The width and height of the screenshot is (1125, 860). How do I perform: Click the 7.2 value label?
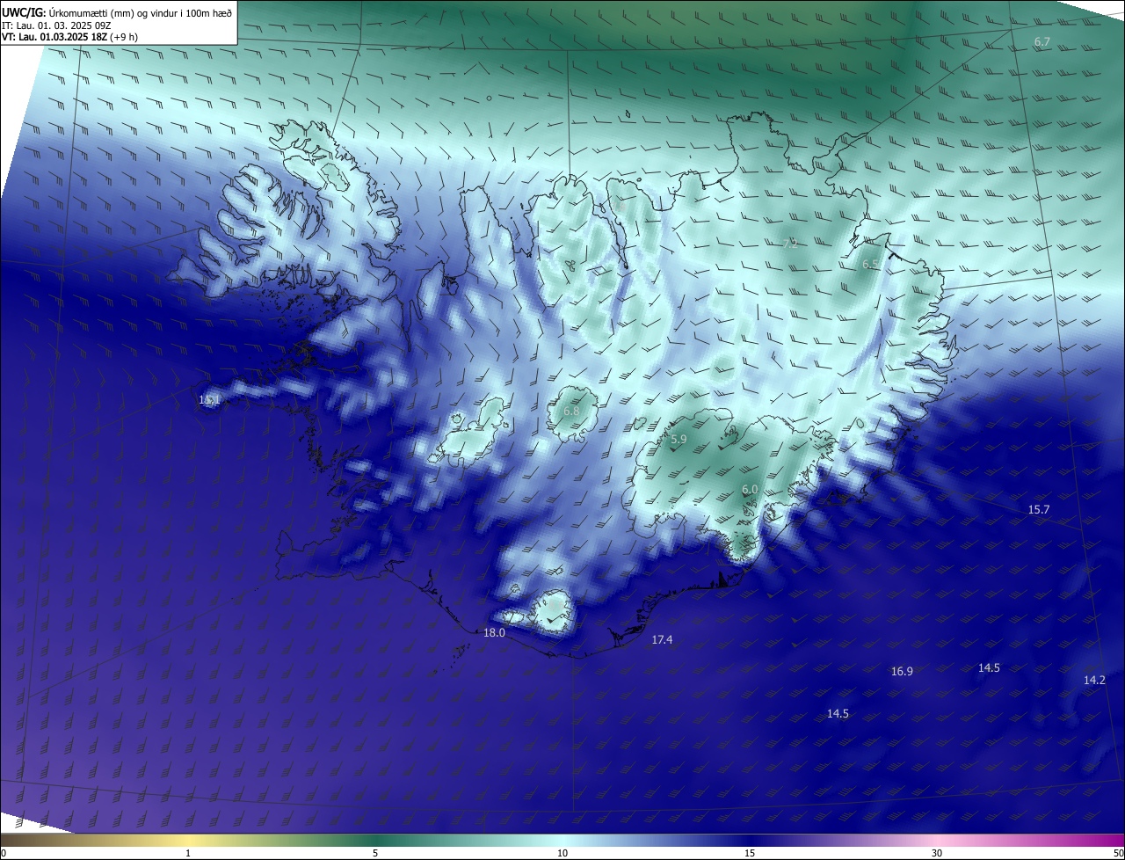790,244
